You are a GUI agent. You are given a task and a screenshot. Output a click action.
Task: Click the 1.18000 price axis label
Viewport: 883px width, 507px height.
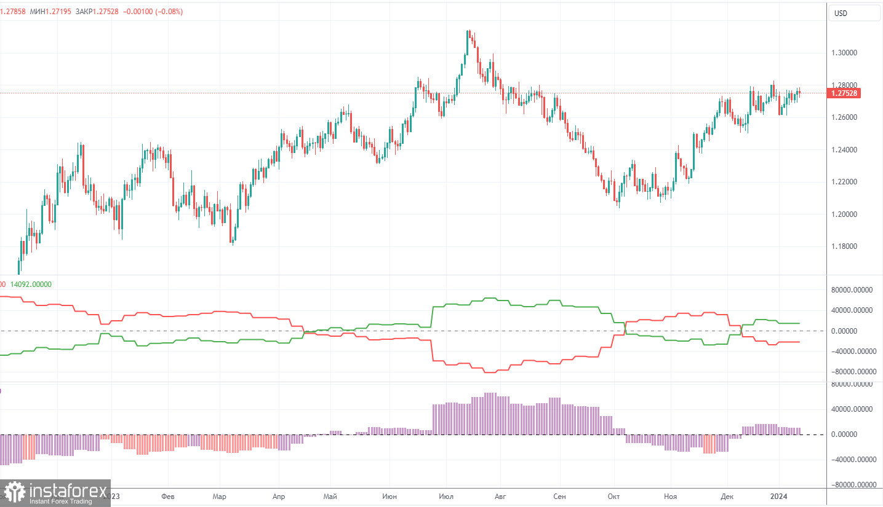(x=844, y=246)
